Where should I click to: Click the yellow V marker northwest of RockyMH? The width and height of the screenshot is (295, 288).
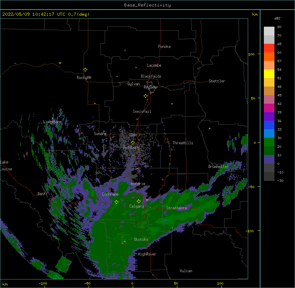coord(60,63)
